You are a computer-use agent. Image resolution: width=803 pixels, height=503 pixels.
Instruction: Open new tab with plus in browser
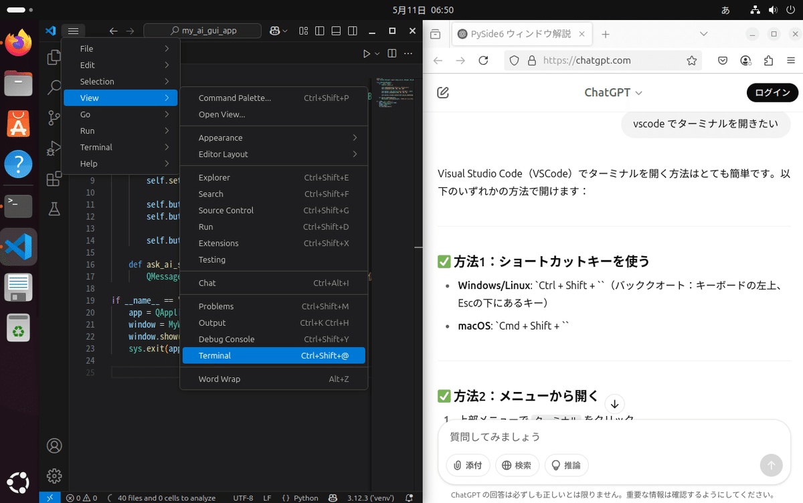pyautogui.click(x=606, y=34)
